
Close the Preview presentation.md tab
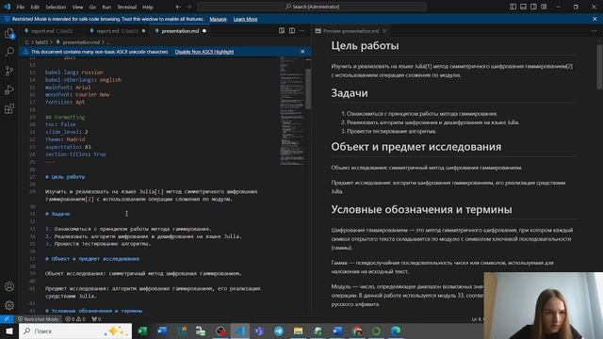(384, 31)
